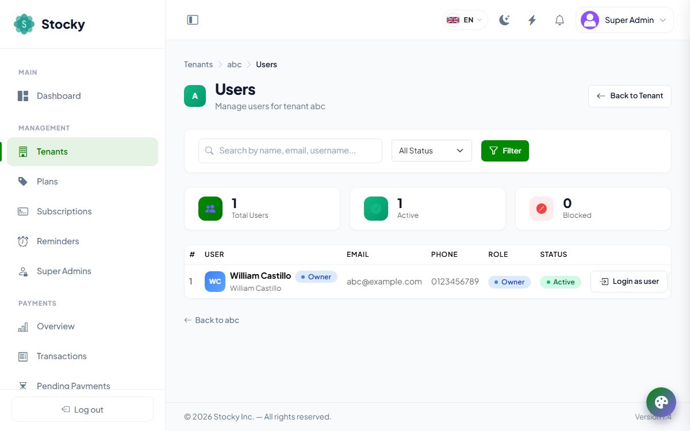The height and width of the screenshot is (431, 690).
Task: Open the EN language dropdown
Action: coord(465,20)
